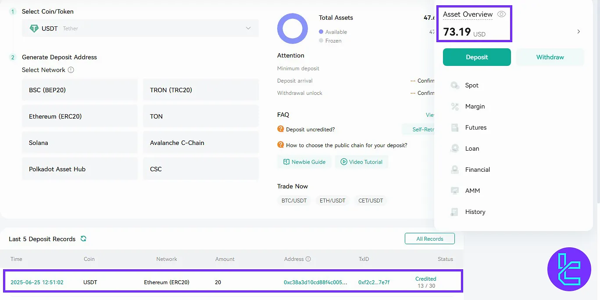Click the Spot icon in the asset menu
The image size is (600, 300).
[x=455, y=85]
